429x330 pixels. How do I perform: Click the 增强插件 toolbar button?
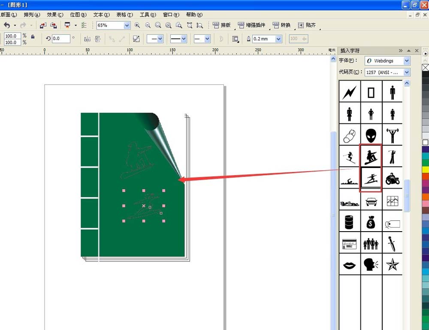pyautogui.click(x=252, y=25)
